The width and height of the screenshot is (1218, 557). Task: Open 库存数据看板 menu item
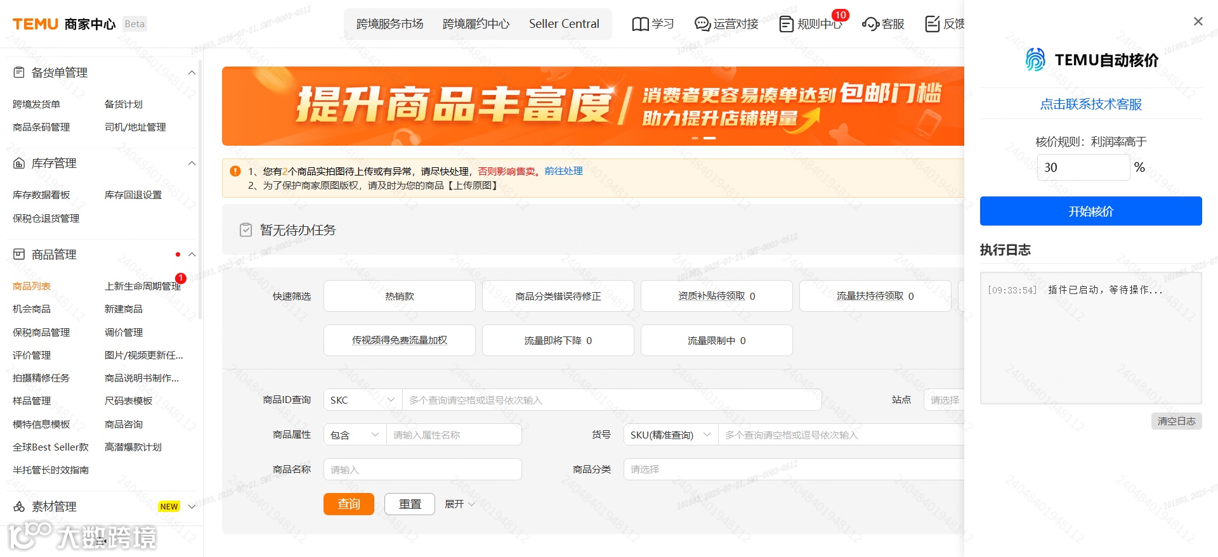[x=41, y=195]
